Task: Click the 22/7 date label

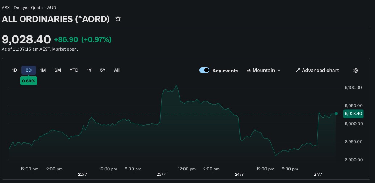Action: [82, 174]
